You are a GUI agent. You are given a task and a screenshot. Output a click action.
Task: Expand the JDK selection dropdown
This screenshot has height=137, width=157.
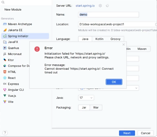point(136,88)
